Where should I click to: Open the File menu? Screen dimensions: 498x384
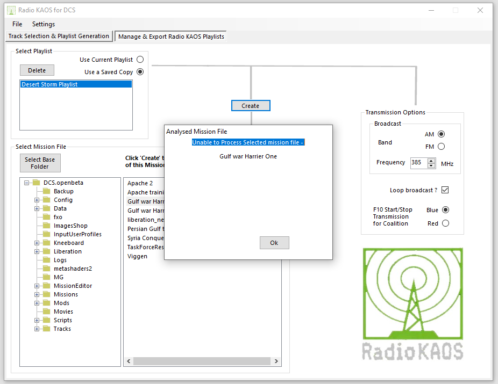[x=17, y=24]
